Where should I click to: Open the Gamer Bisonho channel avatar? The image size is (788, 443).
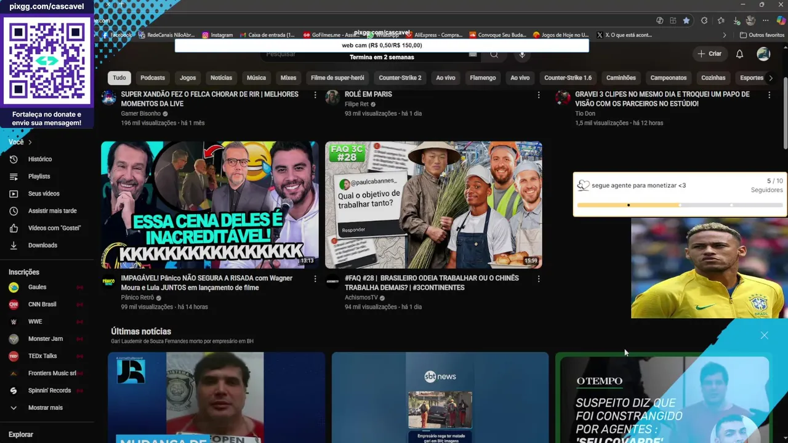[108, 98]
